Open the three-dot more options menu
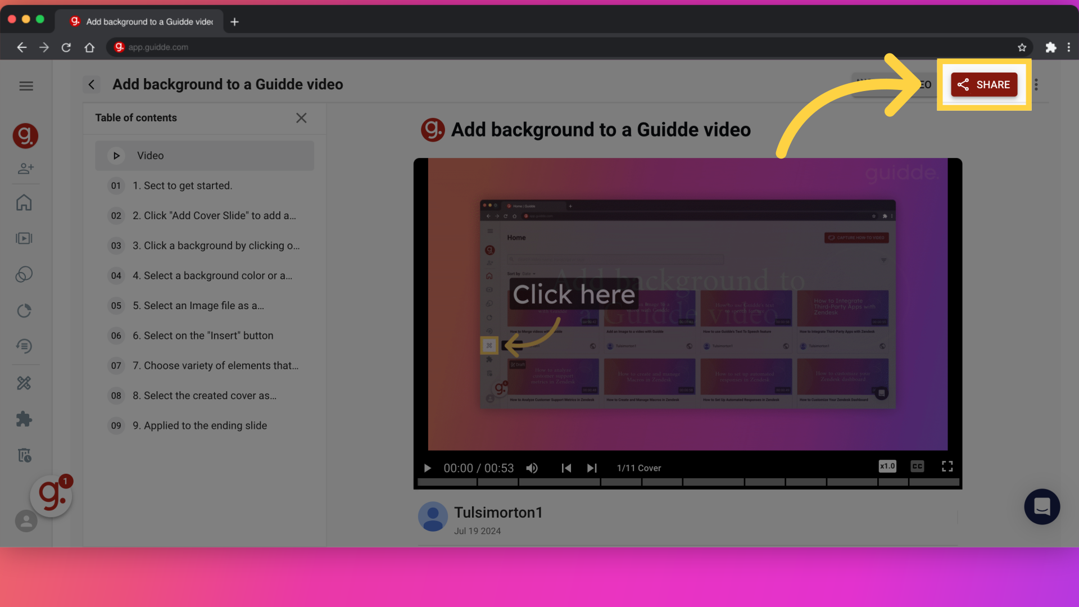 pos(1036,85)
